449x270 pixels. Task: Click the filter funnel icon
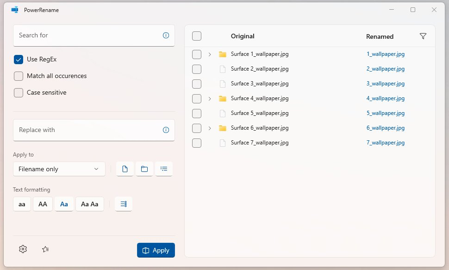(423, 36)
